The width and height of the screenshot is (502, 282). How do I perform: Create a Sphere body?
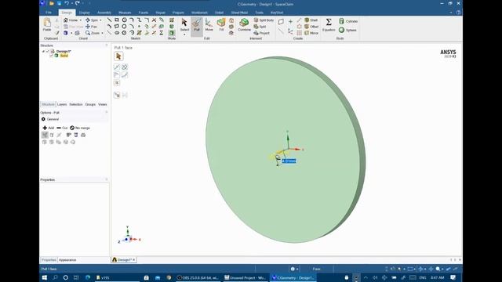347,30
